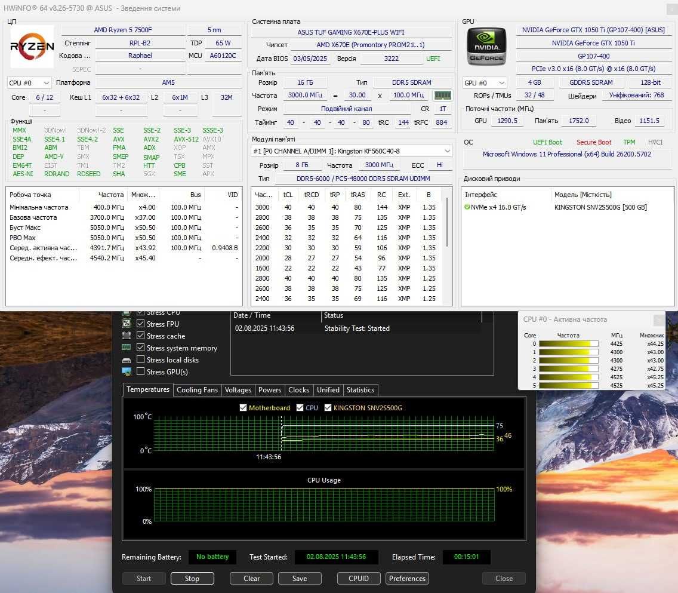Click the AMD Ryzen 5 7500F name field
The height and width of the screenshot is (593, 678).
click(x=123, y=30)
